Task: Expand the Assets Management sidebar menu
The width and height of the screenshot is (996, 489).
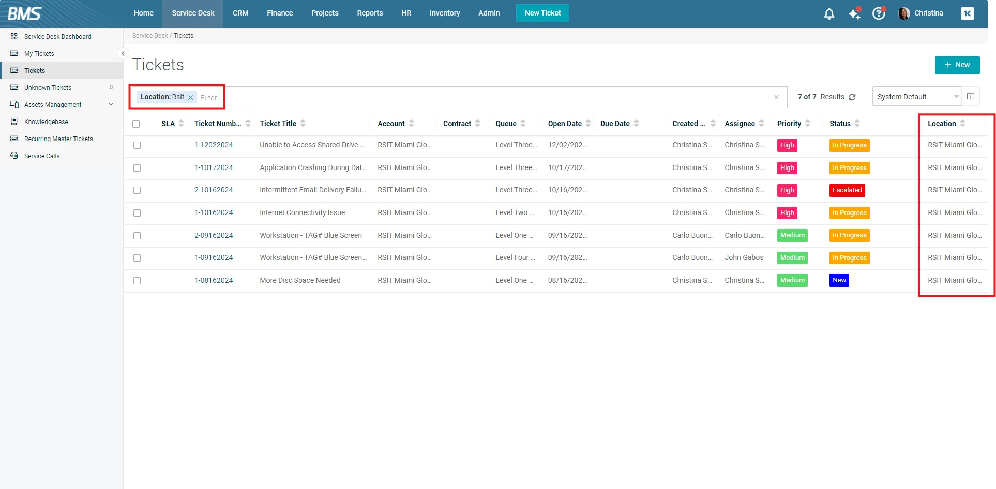Action: 111,105
